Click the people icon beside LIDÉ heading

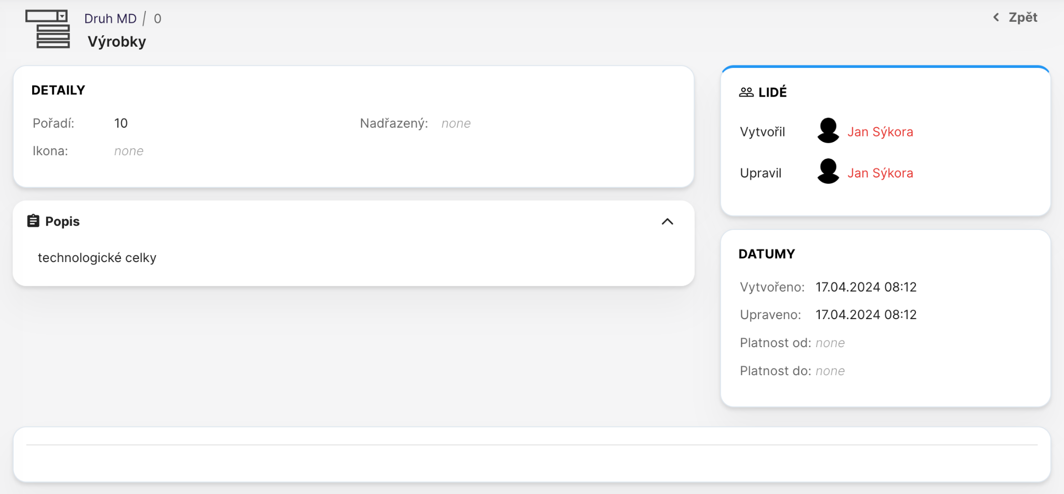click(x=746, y=92)
